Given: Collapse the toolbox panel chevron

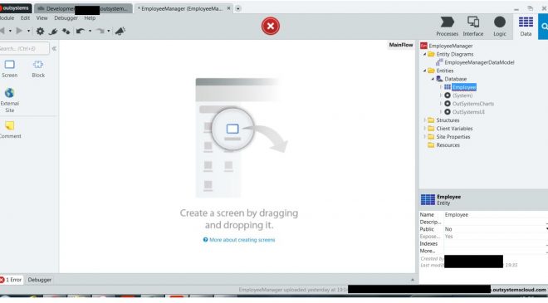Looking at the screenshot, I should pos(54,49).
